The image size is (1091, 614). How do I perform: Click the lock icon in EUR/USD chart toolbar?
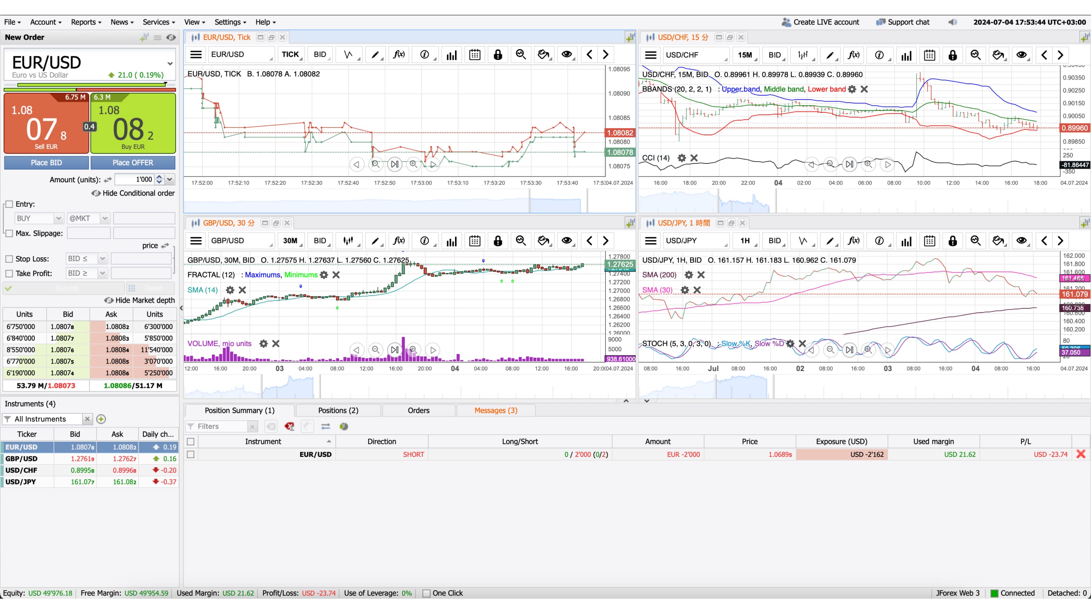point(498,54)
